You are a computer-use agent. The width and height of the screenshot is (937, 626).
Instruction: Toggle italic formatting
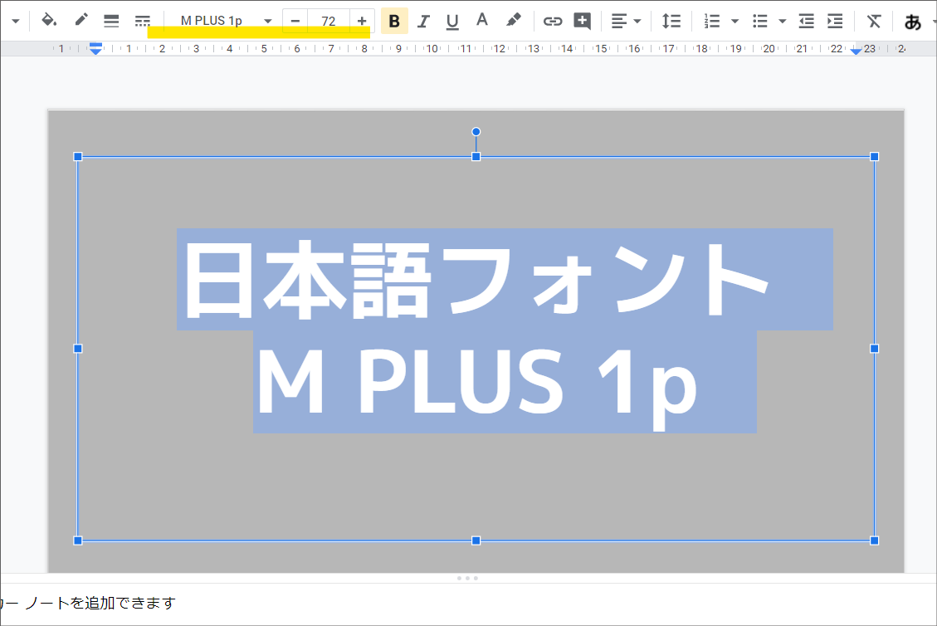point(423,22)
